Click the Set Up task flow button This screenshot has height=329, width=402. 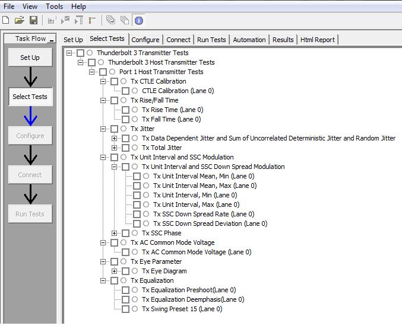(30, 58)
